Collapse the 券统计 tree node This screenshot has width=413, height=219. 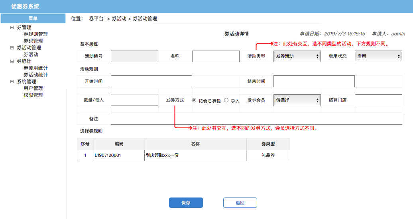pos(12,61)
